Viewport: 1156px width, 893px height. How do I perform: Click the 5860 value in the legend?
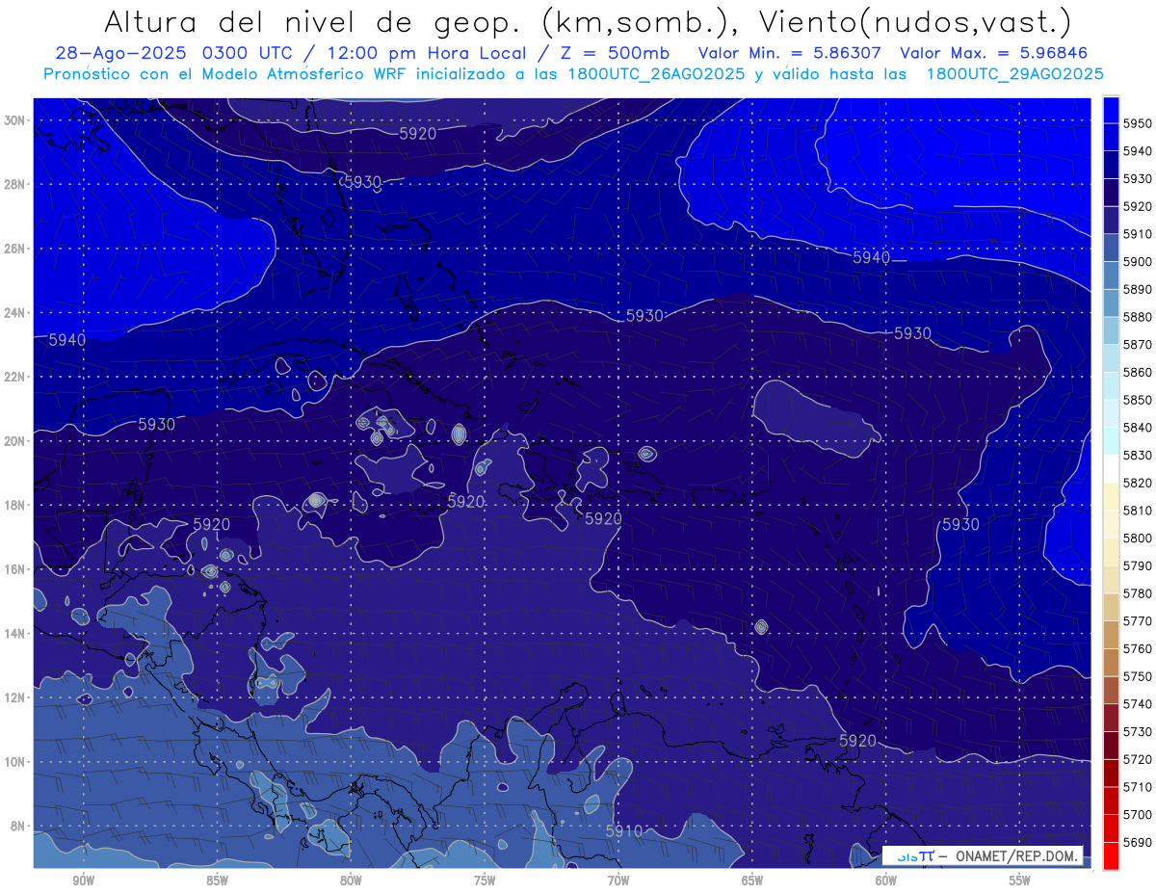(x=1138, y=372)
